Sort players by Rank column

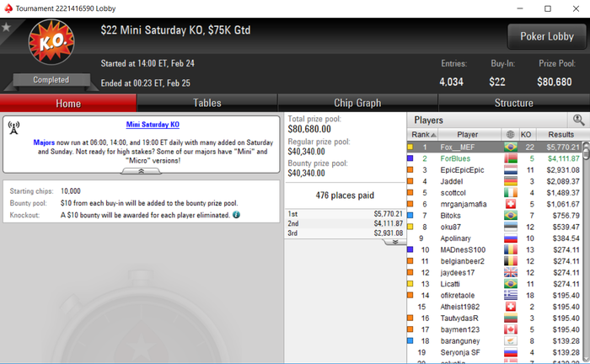[423, 135]
